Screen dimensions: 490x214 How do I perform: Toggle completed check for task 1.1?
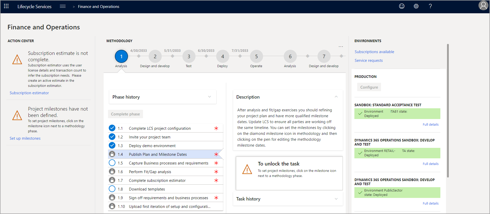click(112, 128)
